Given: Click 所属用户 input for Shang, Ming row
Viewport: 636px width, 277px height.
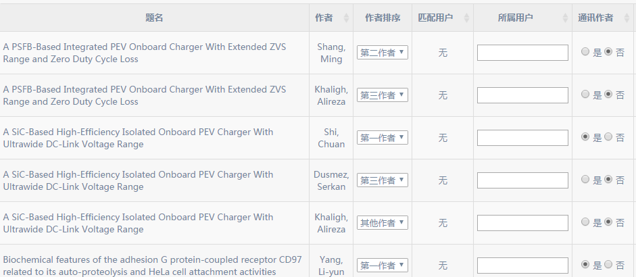Looking at the screenshot, I should click(x=522, y=53).
